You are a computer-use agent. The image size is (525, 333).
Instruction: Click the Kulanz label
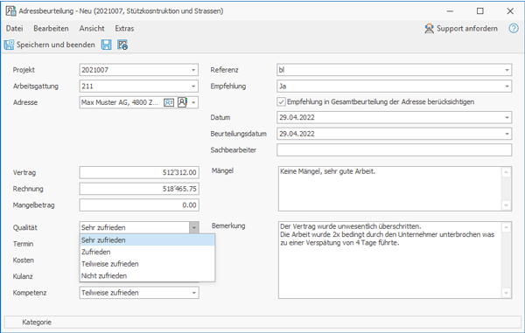(x=23, y=276)
